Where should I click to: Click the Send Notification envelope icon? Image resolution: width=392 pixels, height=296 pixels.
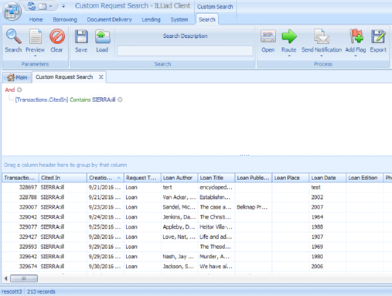[x=322, y=36]
